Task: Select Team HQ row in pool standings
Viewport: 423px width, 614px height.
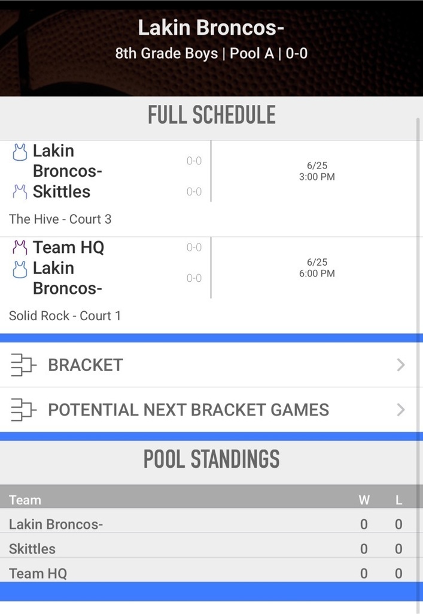Action: point(38,573)
